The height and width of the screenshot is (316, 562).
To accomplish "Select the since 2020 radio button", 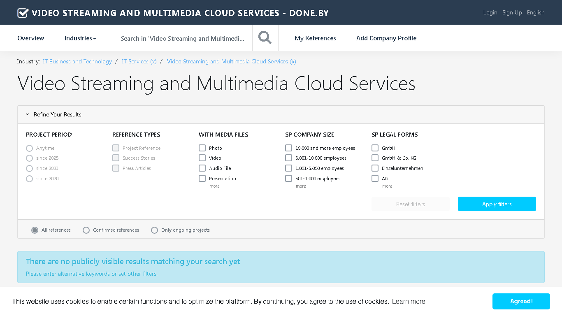I will coord(29,179).
